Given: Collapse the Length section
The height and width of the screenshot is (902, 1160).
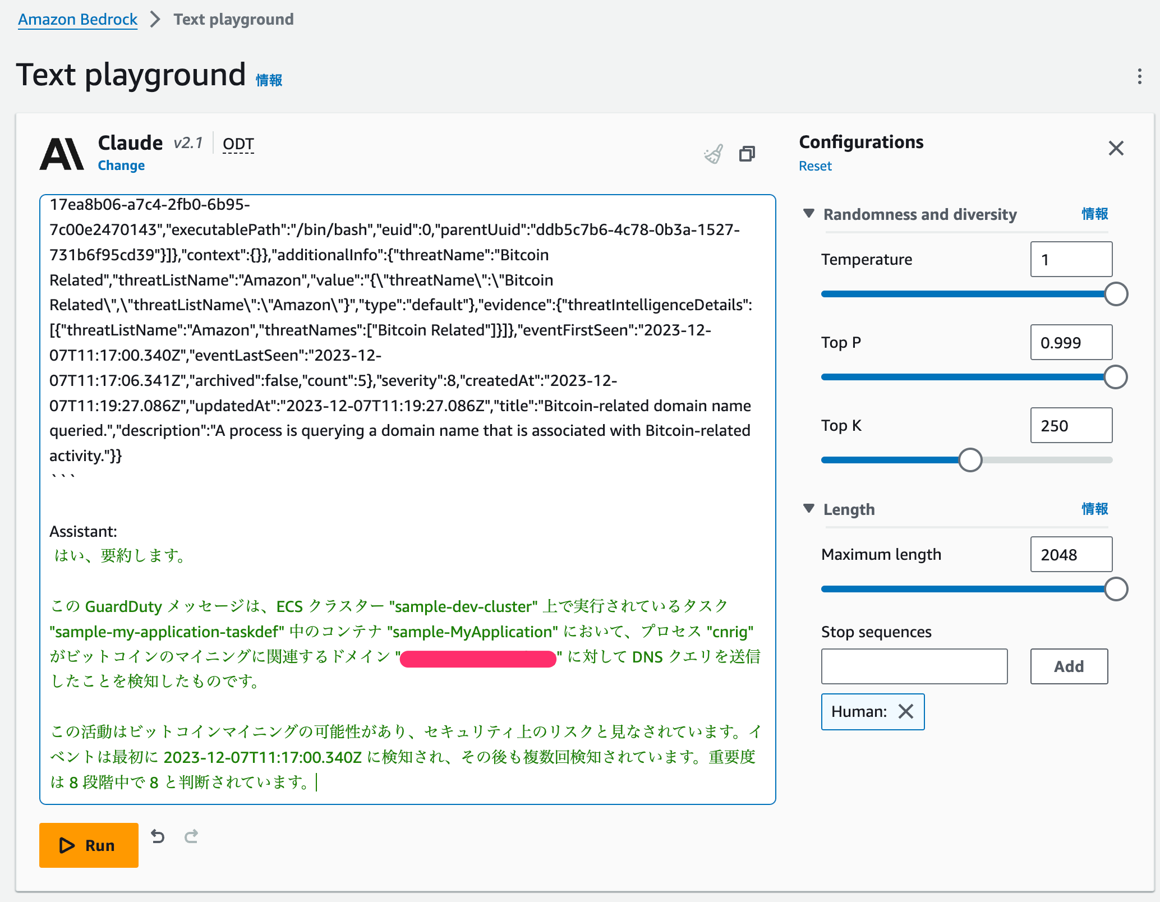Looking at the screenshot, I should tap(808, 508).
